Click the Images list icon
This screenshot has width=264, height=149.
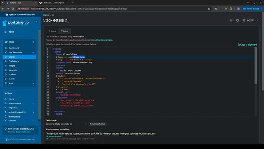5,66
